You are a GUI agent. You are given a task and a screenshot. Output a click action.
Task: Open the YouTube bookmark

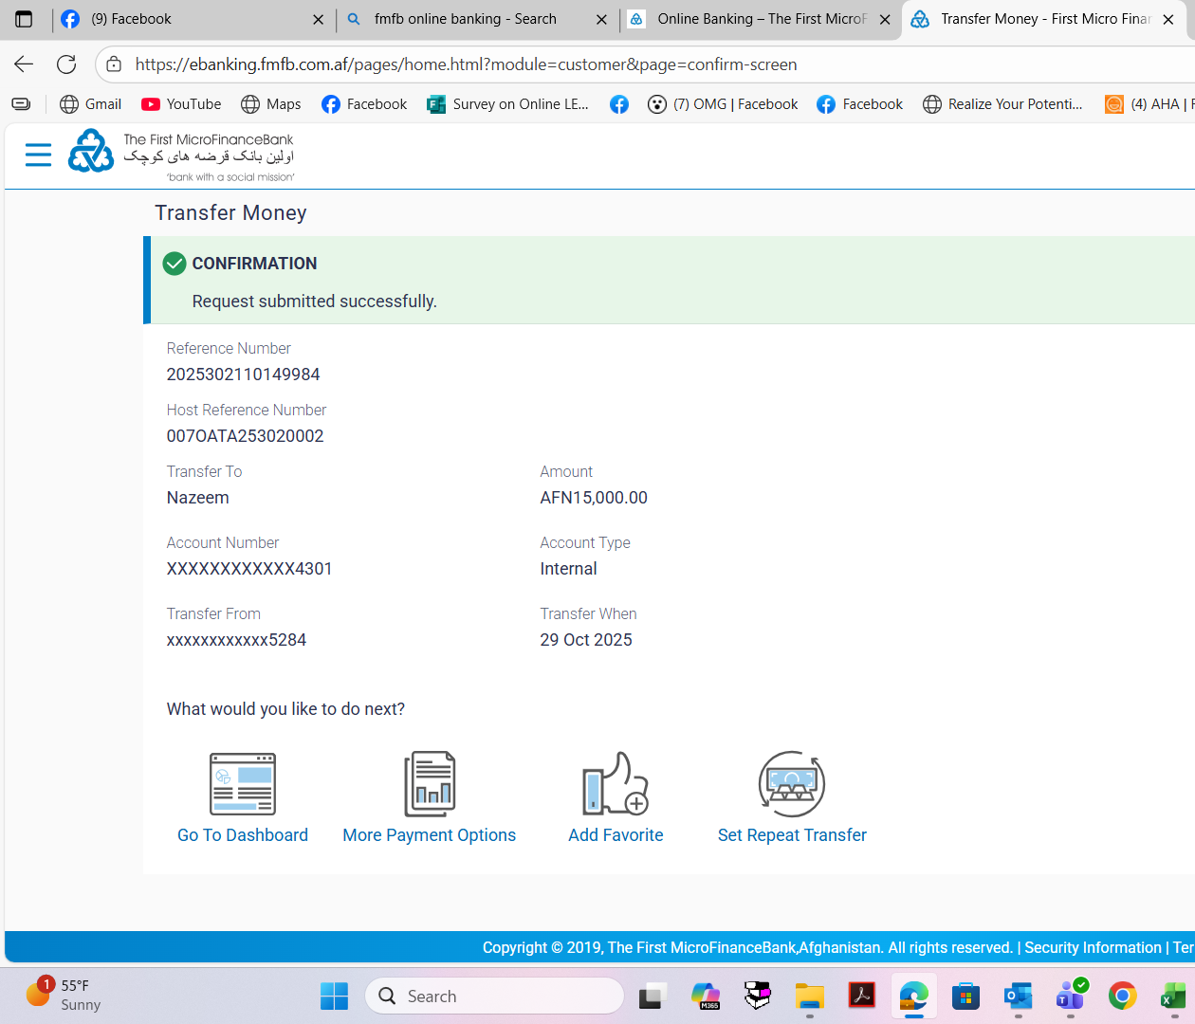(x=181, y=104)
